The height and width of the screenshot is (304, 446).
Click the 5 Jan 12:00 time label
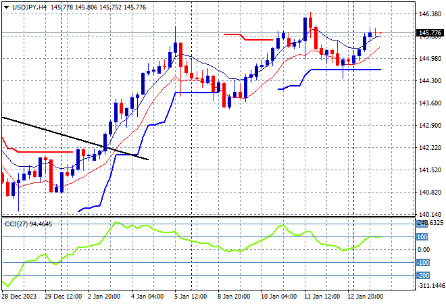[x=191, y=297]
